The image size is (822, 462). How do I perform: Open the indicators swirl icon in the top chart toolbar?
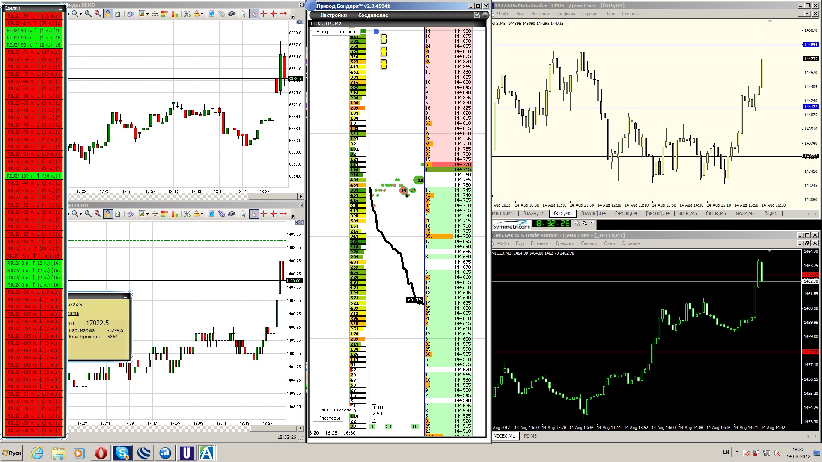(130, 14)
